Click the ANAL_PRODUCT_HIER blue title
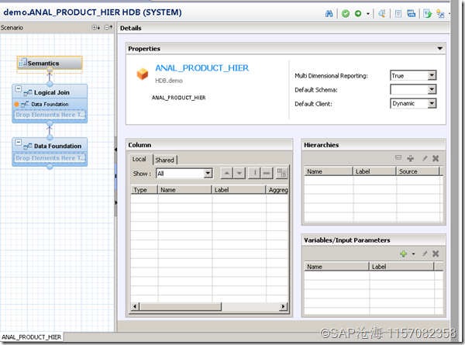Image resolution: width=465 pixels, height=345 pixels. tap(202, 68)
